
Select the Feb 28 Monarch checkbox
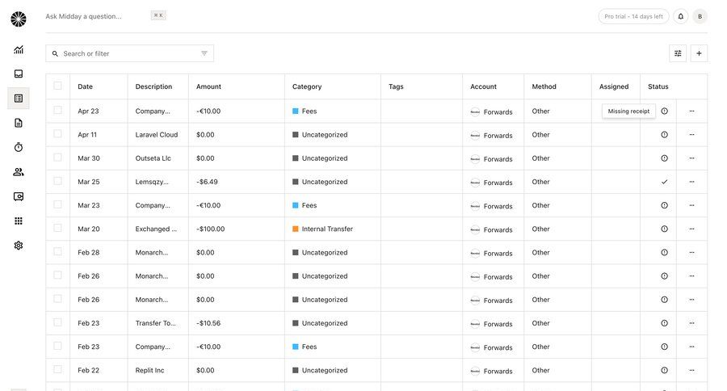pyautogui.click(x=57, y=251)
